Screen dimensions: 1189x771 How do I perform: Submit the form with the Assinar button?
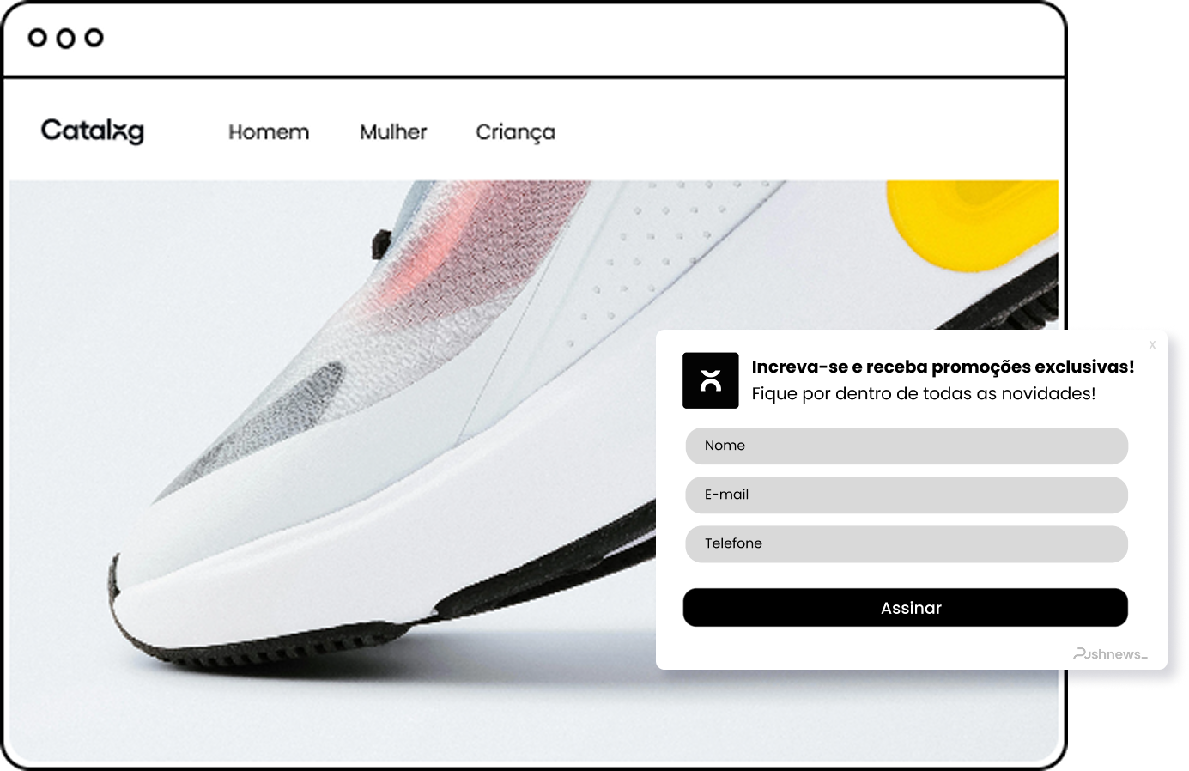point(905,608)
